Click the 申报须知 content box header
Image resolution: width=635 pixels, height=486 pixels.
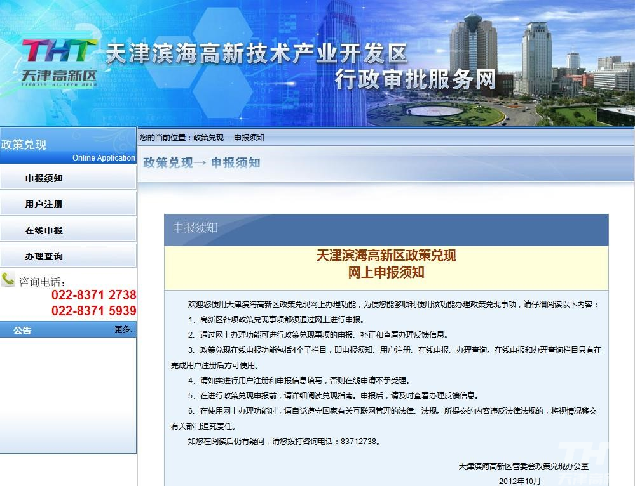click(x=386, y=230)
